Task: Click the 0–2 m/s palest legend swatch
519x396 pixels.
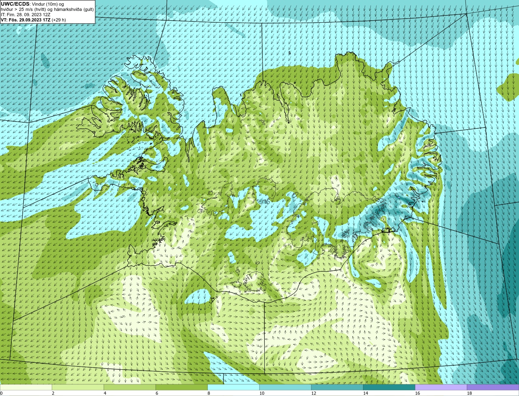Action: pos(26,387)
